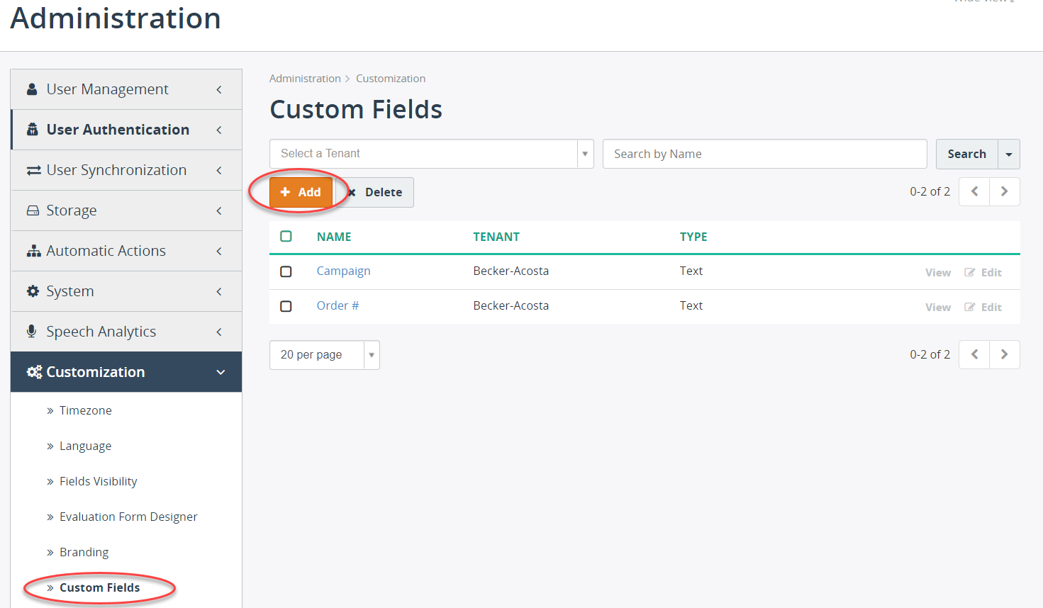Open Evaluation Form Designer submenu item
The width and height of the screenshot is (1043, 608).
pos(128,517)
